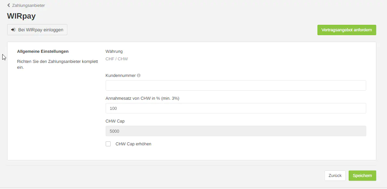The height and width of the screenshot is (189, 387).
Task: Click the Währung label
Action: (114, 51)
